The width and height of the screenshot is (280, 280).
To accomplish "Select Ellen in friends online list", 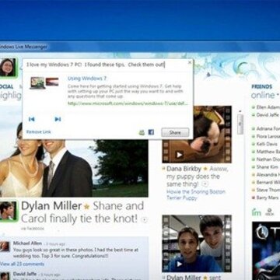I will pyautogui.click(x=267, y=107).
